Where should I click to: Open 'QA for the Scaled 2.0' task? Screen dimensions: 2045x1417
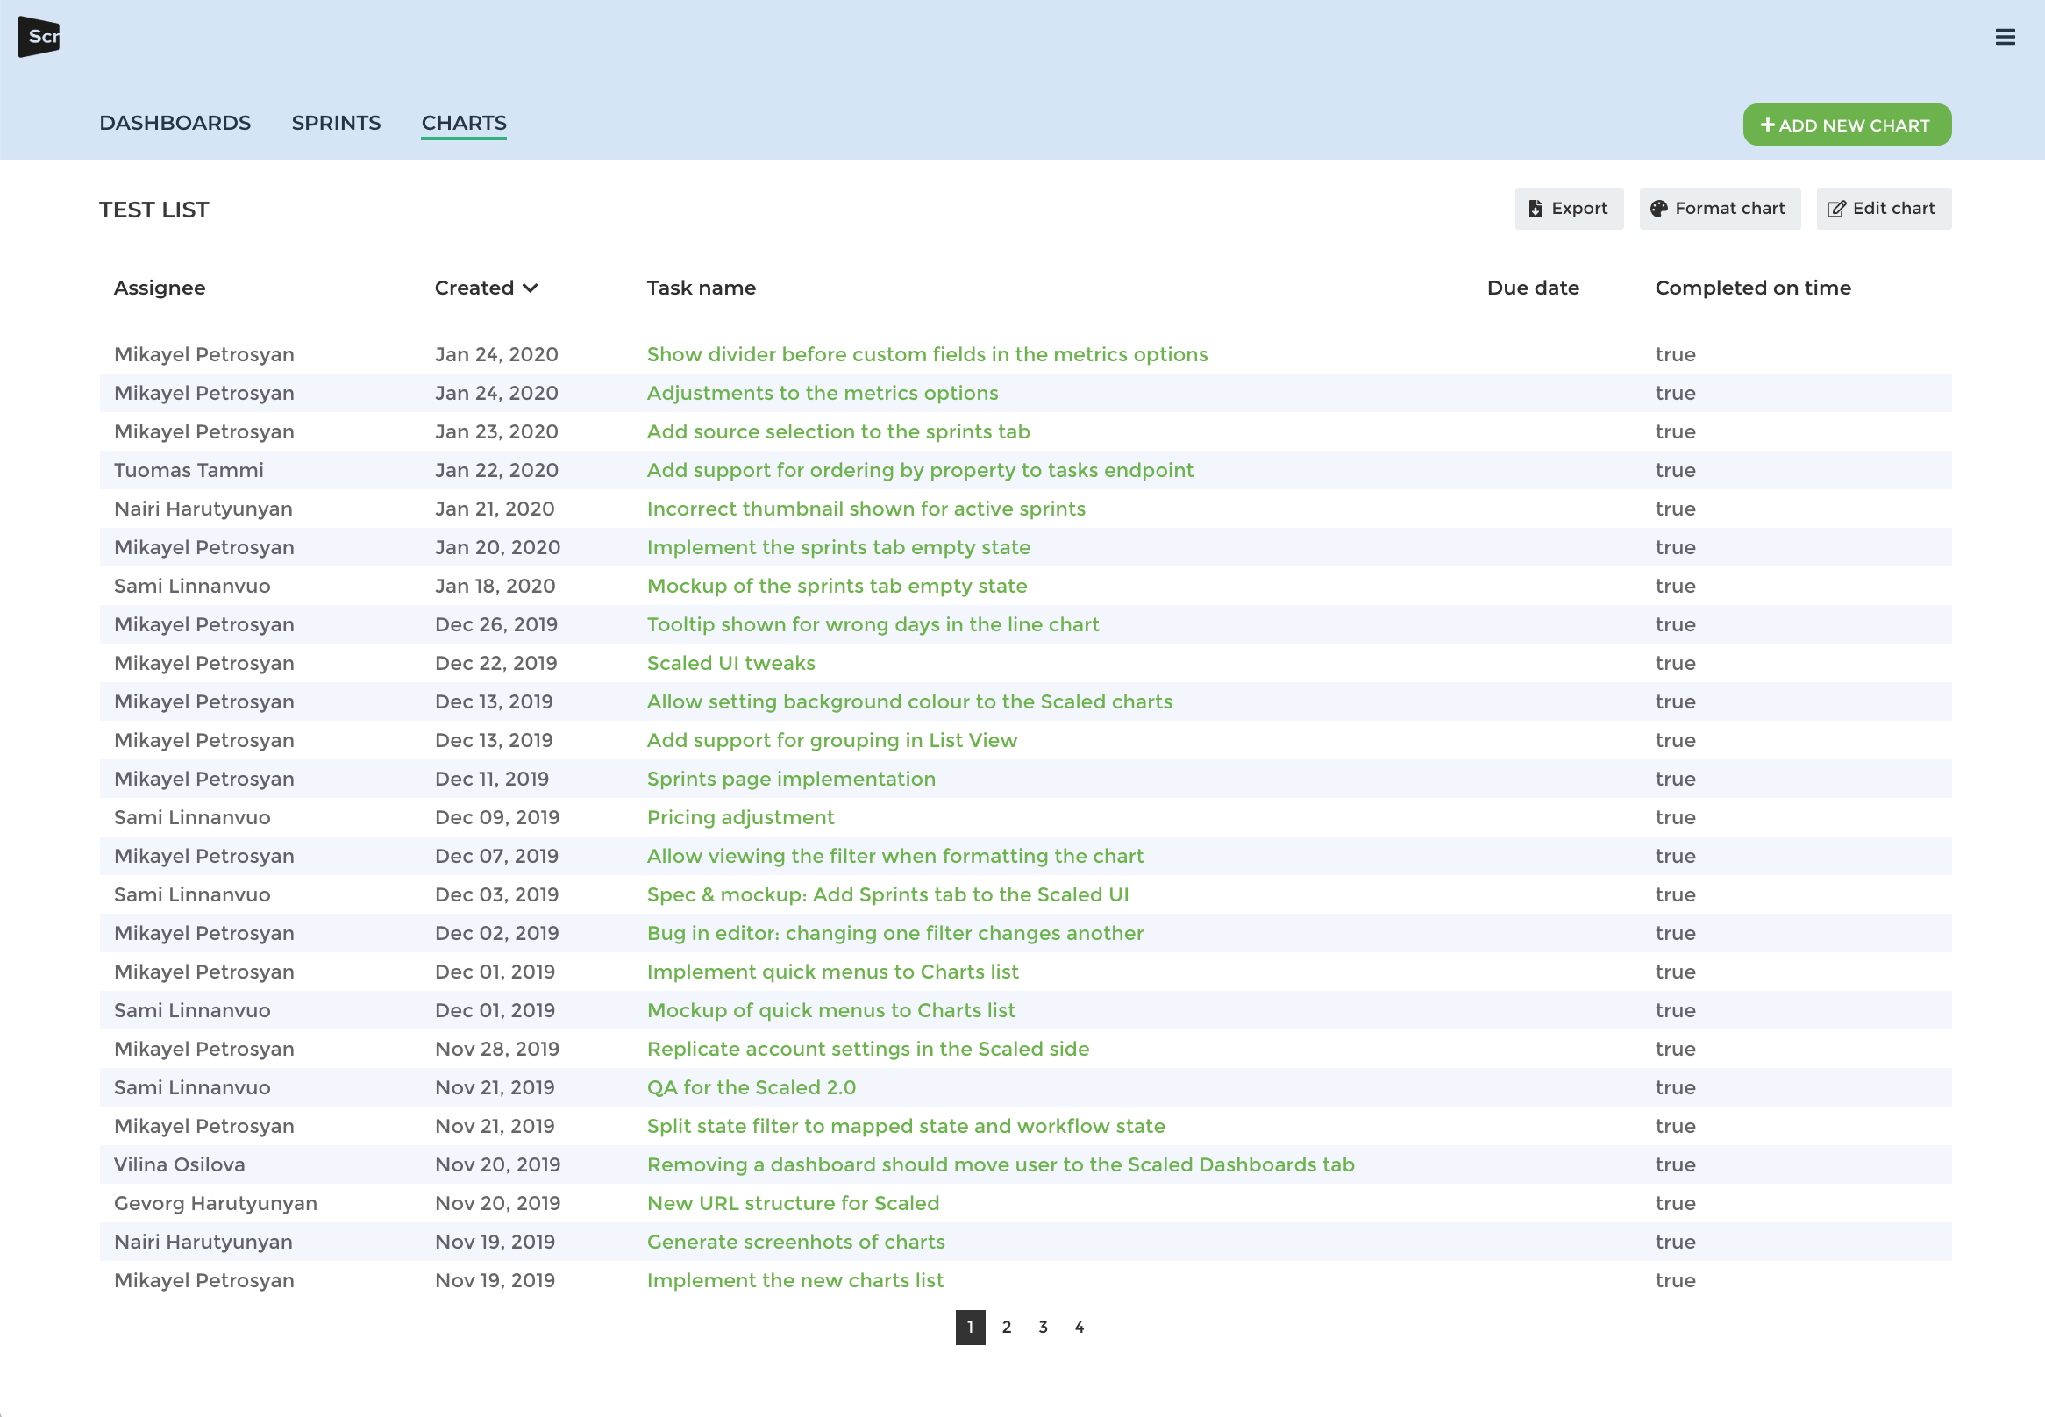pos(752,1087)
